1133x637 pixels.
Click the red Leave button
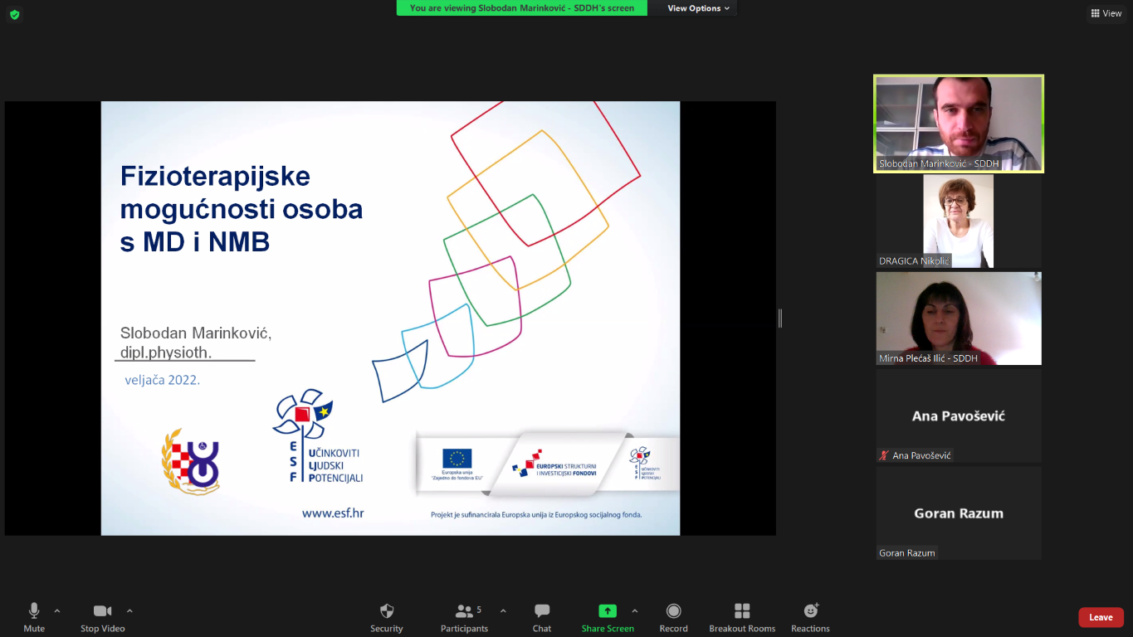click(x=1101, y=617)
